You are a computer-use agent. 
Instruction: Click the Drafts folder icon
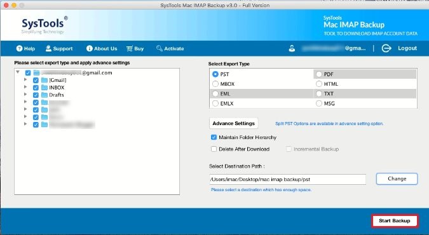tap(44, 95)
